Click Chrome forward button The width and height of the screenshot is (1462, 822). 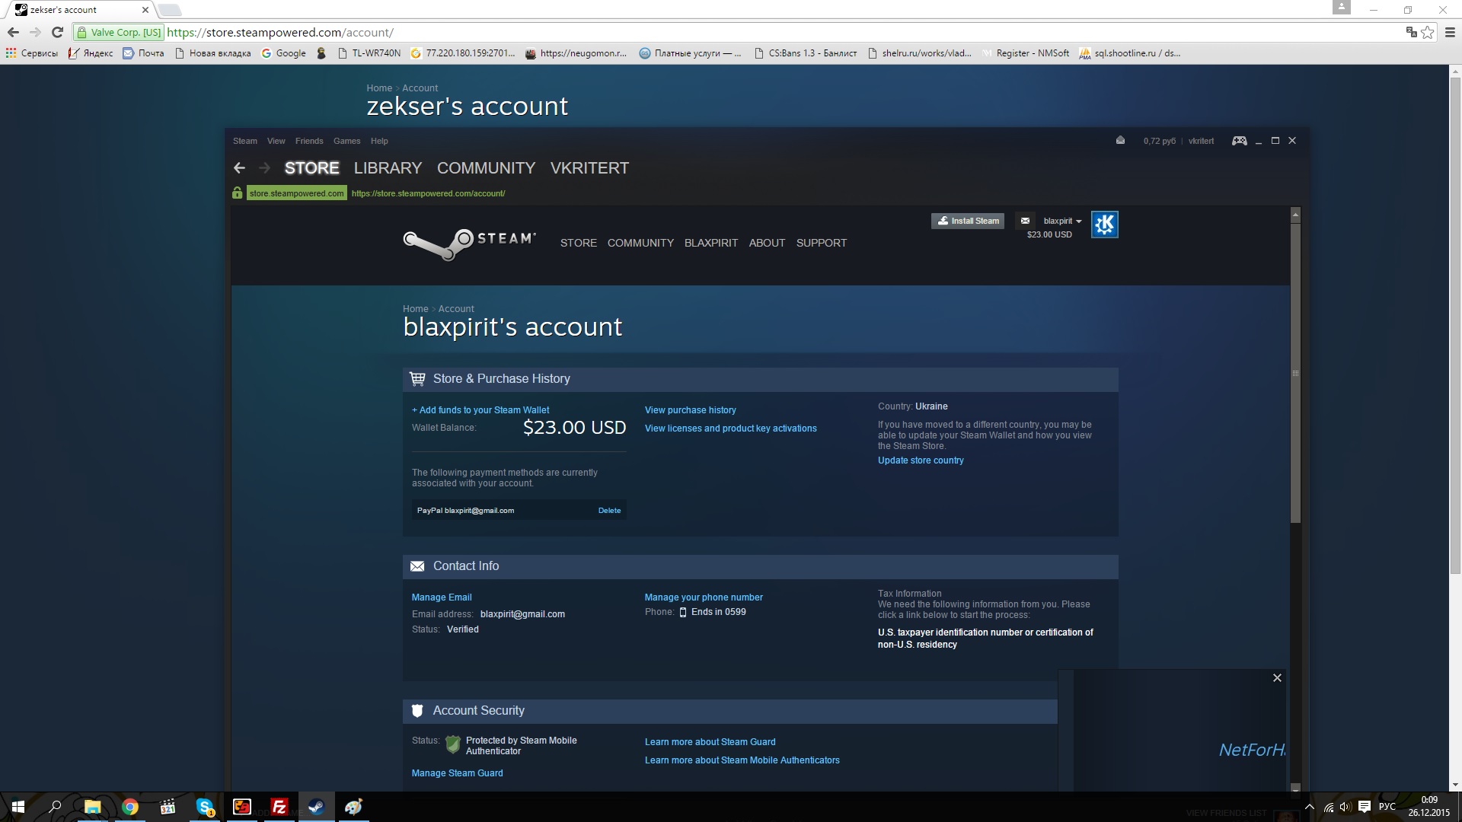pos(35,32)
